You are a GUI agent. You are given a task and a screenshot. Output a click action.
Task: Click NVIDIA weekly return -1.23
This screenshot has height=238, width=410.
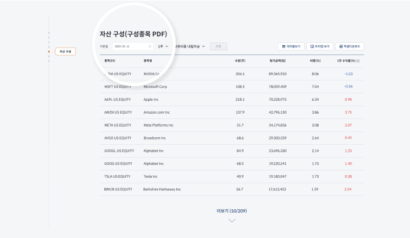click(x=348, y=74)
